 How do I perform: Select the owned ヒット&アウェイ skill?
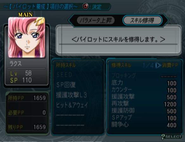pyautogui.click(x=72, y=105)
